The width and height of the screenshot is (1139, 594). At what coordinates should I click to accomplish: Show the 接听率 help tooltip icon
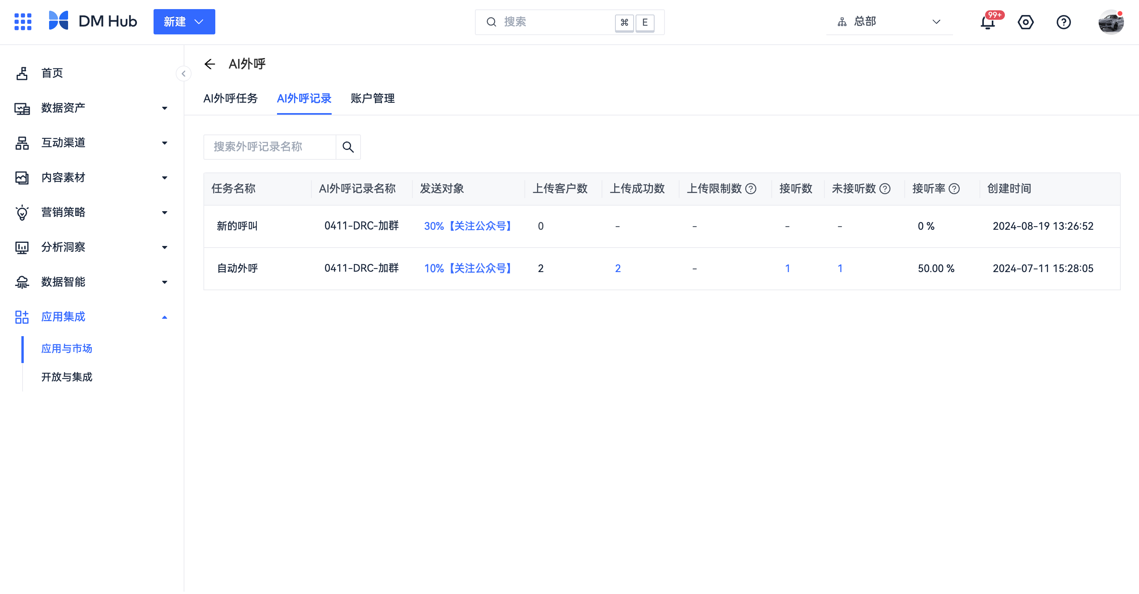click(954, 189)
